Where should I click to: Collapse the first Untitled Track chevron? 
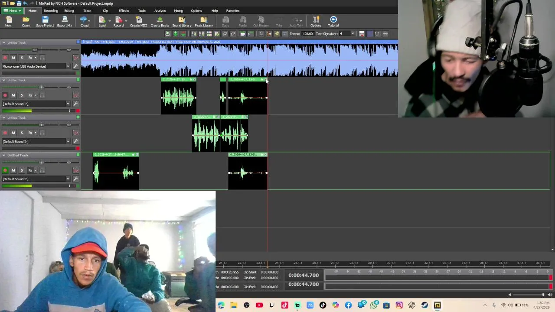(3, 42)
